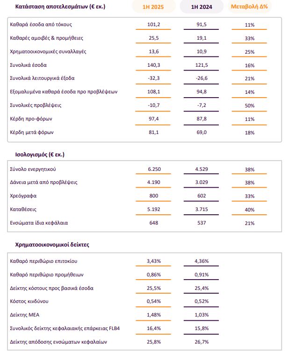289x359 pixels.
Task: Click the 1H 2025 column header
Action: click(x=152, y=7)
